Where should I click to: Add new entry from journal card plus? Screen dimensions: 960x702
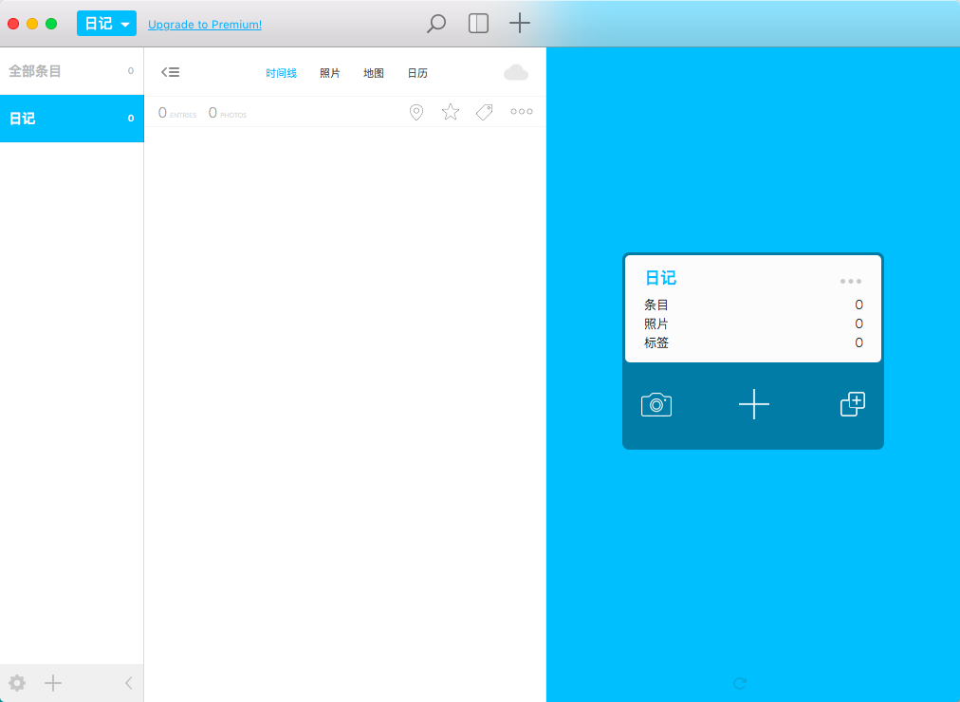point(753,404)
